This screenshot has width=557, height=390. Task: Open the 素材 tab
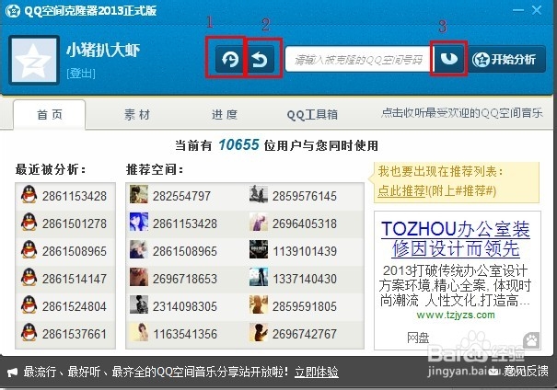point(137,115)
